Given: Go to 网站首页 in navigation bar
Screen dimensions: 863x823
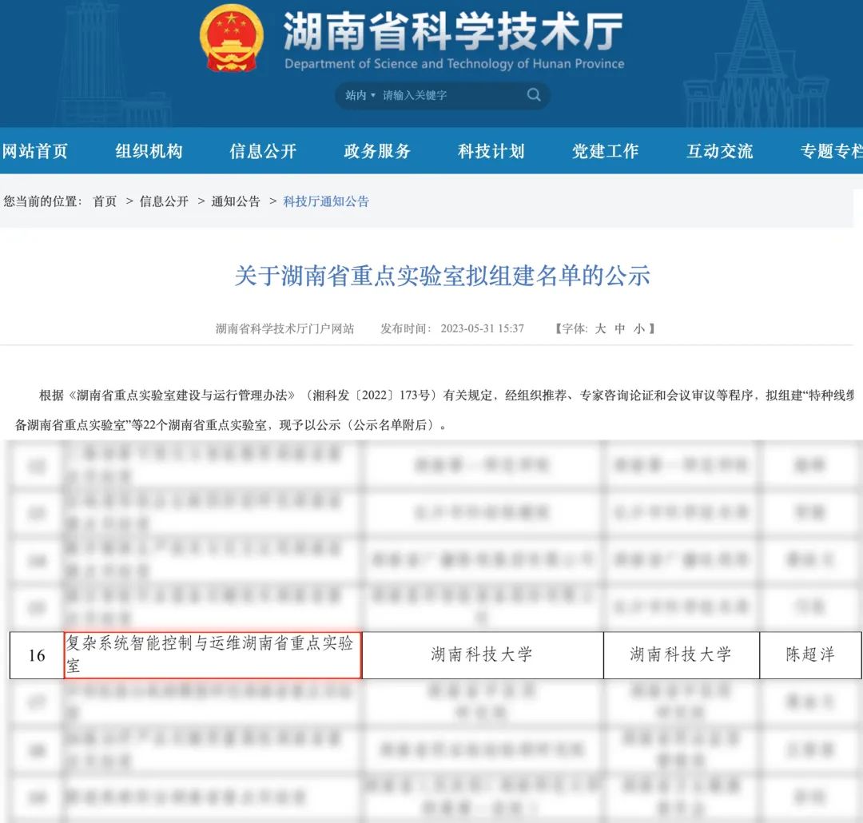Looking at the screenshot, I should point(34,151).
